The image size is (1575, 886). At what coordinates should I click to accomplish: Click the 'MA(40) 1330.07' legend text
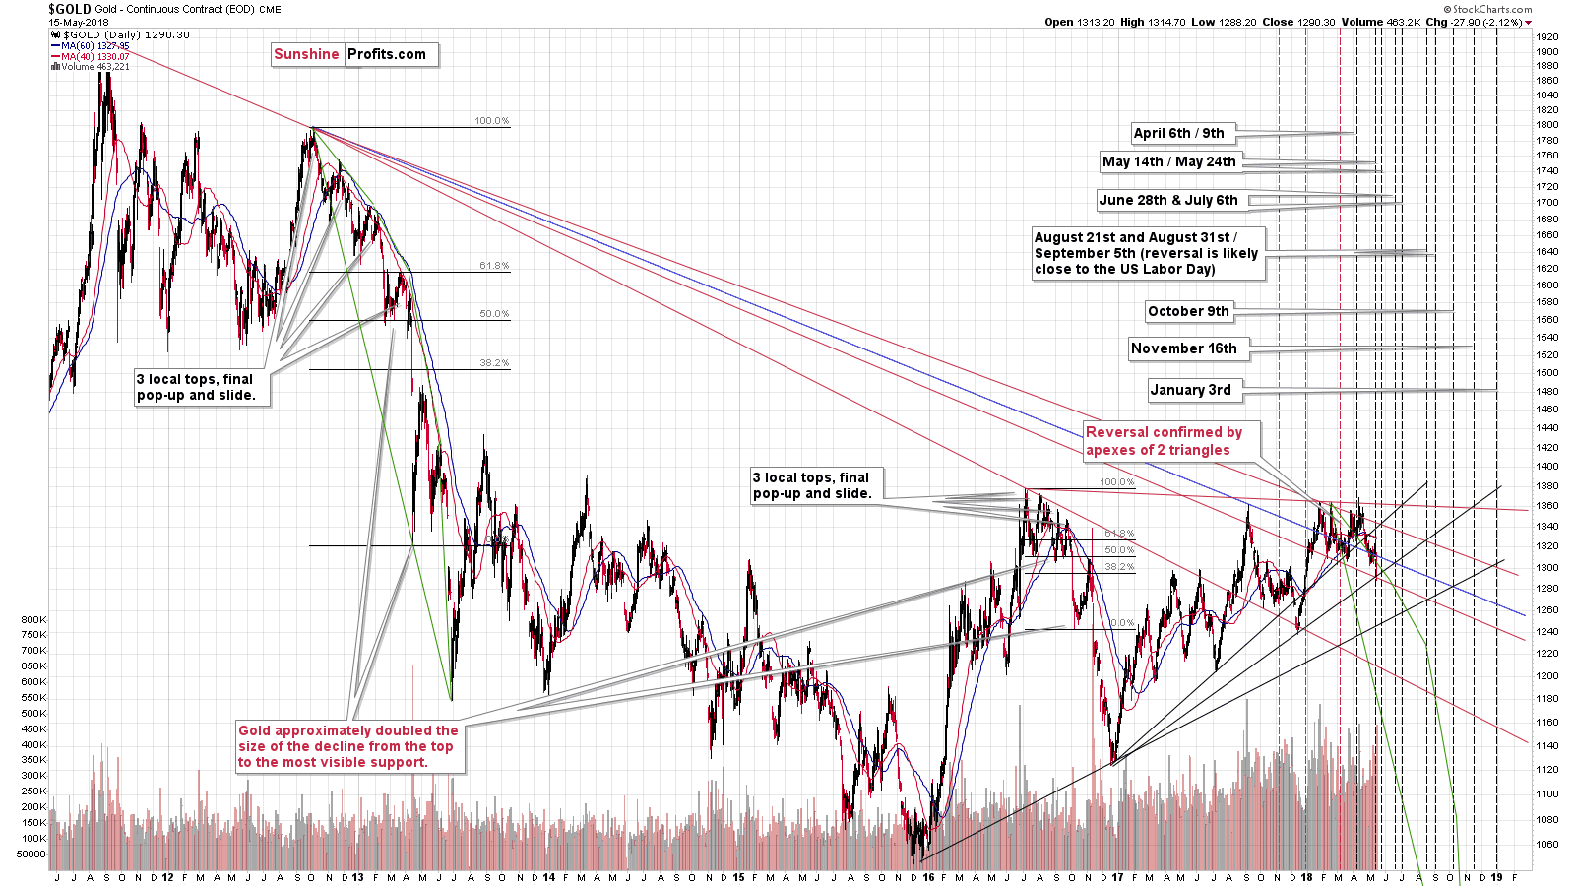95,57
